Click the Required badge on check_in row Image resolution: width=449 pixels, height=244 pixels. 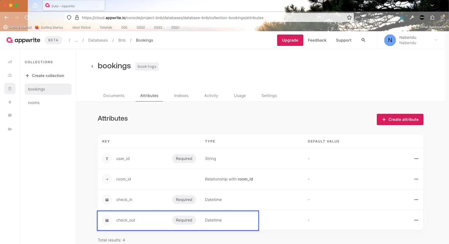coord(184,200)
